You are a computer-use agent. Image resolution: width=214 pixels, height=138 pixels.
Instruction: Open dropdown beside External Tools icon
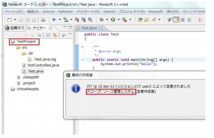(130, 20)
